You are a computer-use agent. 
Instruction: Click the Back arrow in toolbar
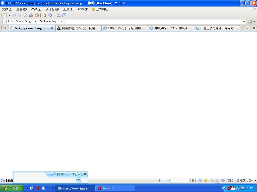[x=14, y=15]
